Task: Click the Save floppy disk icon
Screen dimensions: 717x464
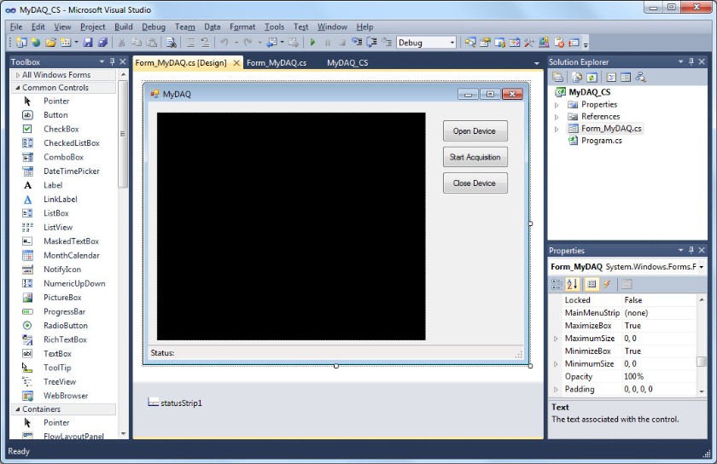Action: click(x=88, y=43)
